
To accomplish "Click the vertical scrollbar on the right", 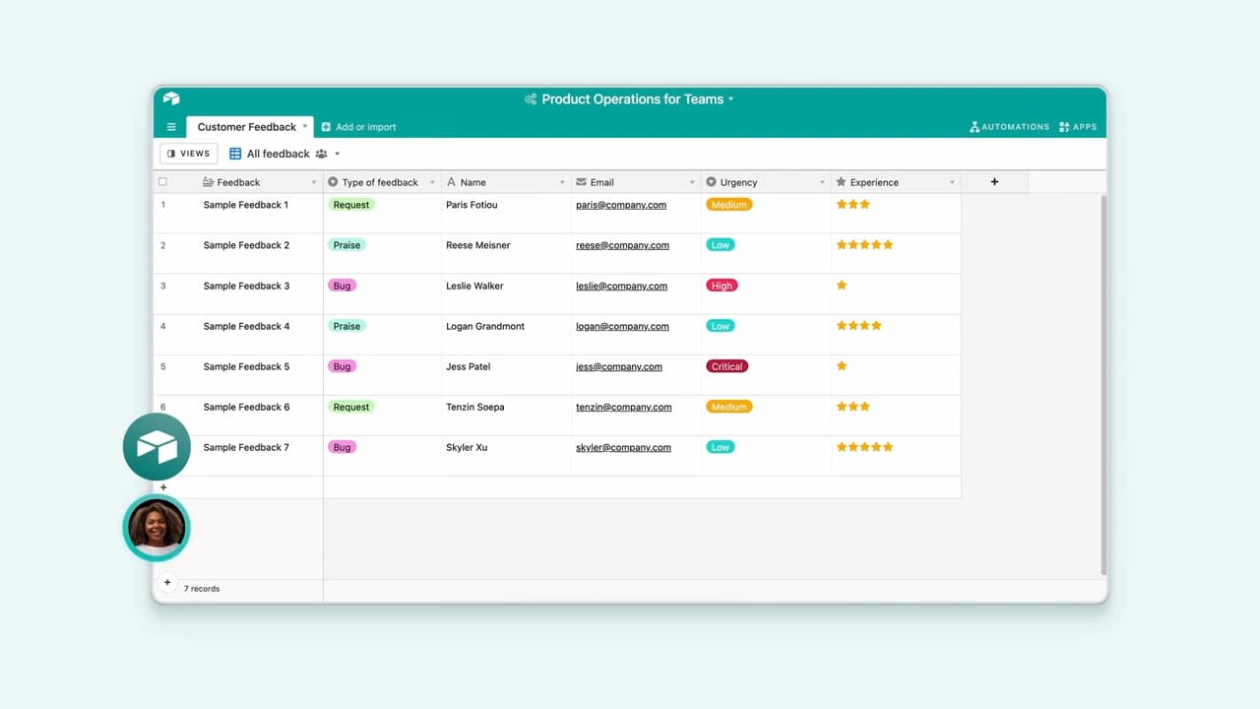I will tap(1103, 384).
